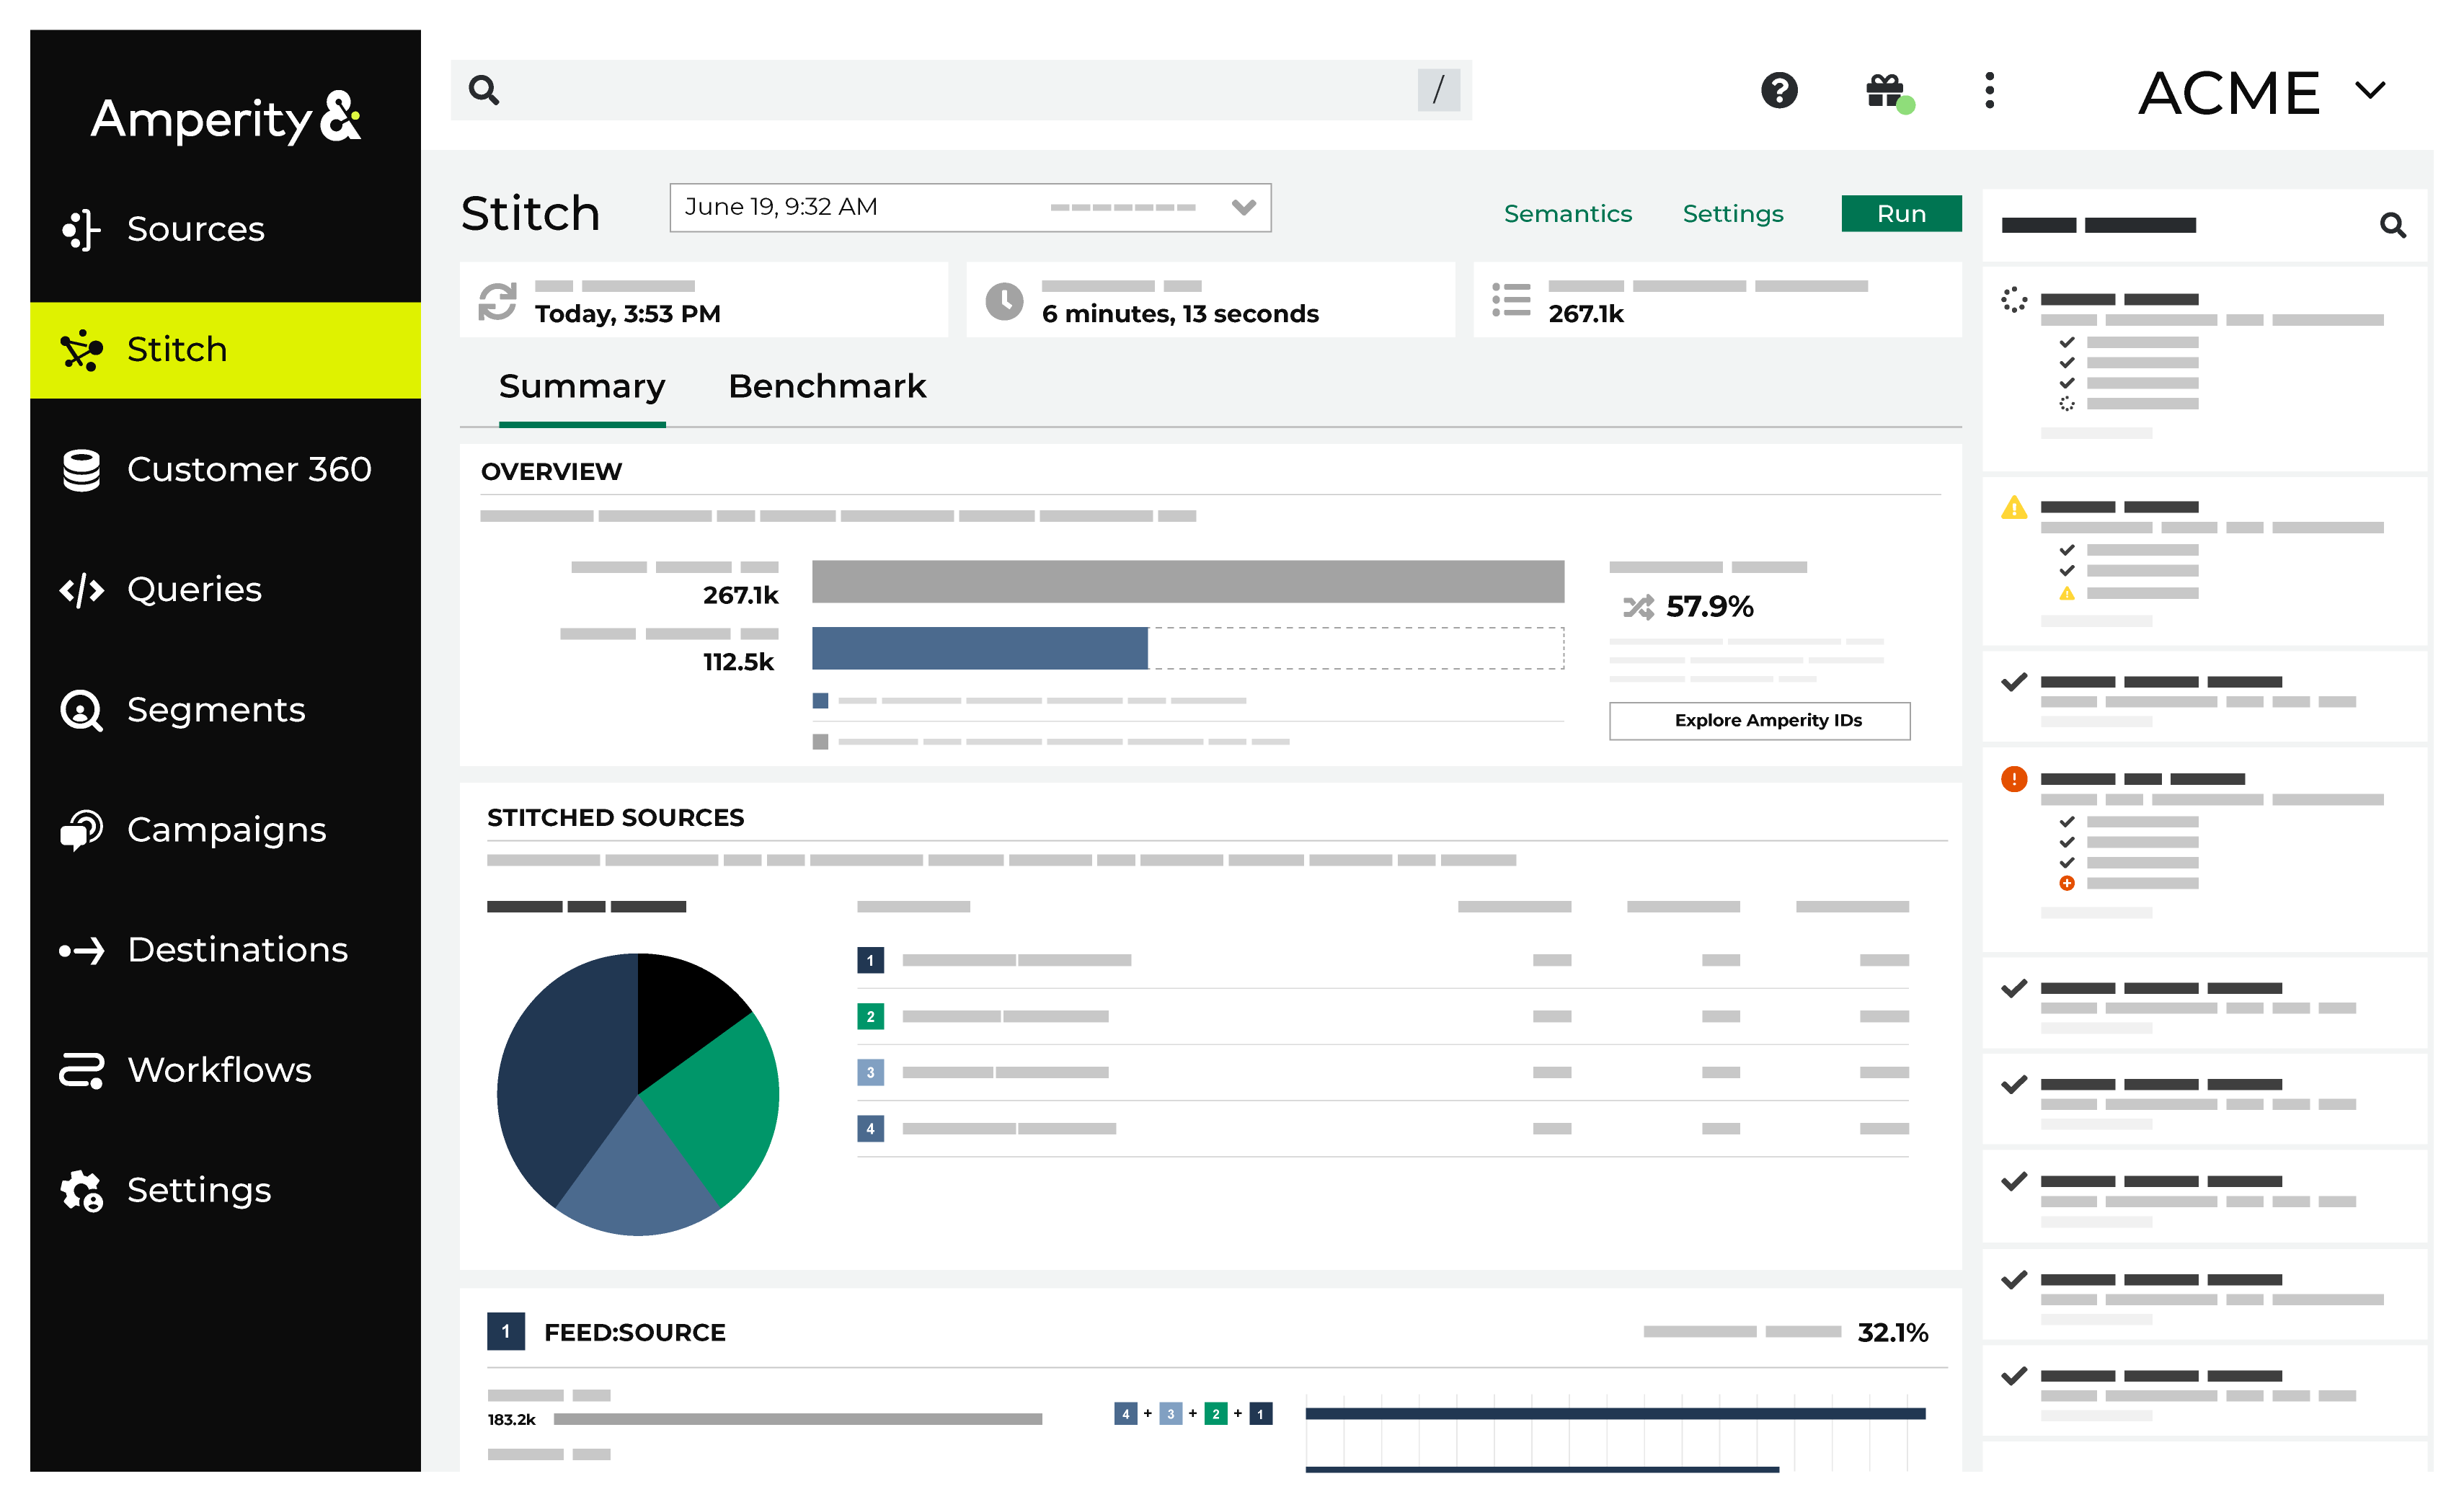This screenshot has height=1502, width=2464.
Task: Go to the Queries page
Action: click(225, 590)
